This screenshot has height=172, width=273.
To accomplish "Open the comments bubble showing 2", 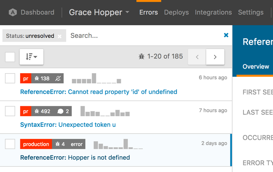I will 63,111.
